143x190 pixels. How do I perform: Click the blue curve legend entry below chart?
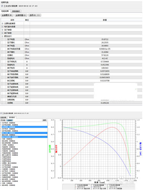point(99,187)
